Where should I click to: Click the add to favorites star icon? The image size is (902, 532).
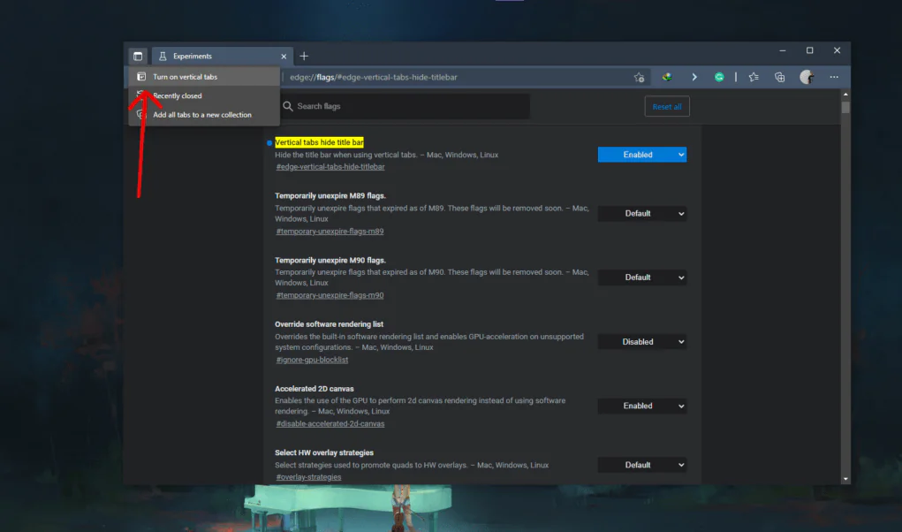[x=639, y=77]
